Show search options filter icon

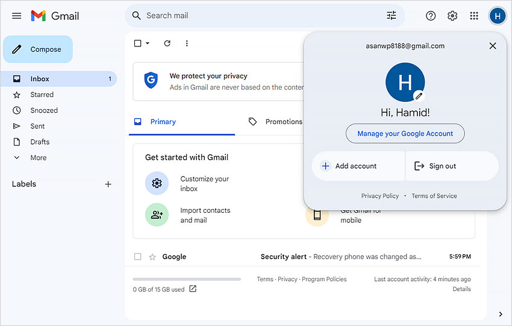tap(391, 15)
